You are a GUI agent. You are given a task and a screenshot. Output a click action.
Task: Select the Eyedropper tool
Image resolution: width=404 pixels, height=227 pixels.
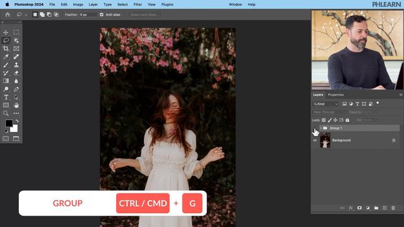pos(6,57)
